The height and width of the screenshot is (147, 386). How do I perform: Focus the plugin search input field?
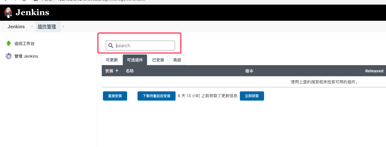(140, 46)
